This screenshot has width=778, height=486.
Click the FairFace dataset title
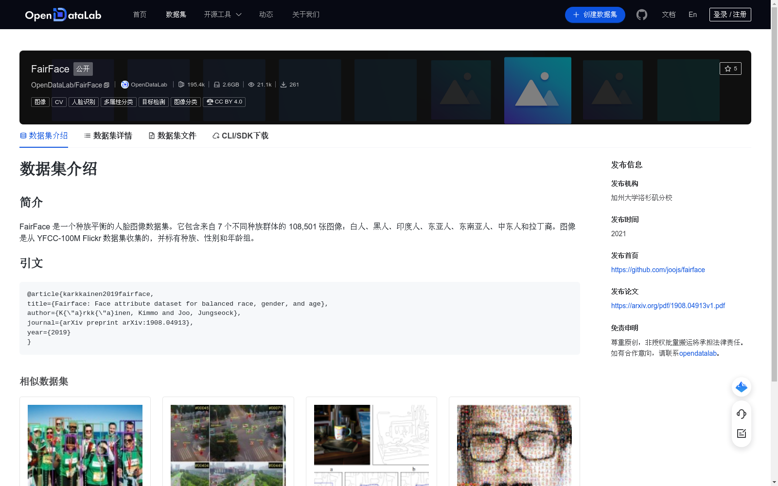coord(50,69)
